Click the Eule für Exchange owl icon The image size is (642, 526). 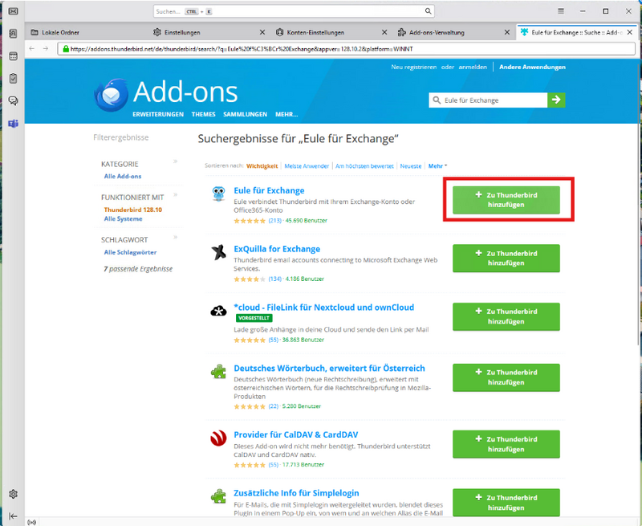[x=218, y=194]
